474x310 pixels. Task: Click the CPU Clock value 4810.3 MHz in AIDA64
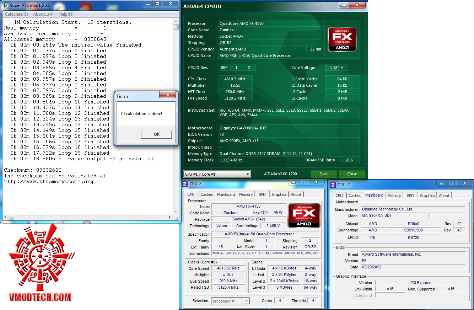point(235,79)
